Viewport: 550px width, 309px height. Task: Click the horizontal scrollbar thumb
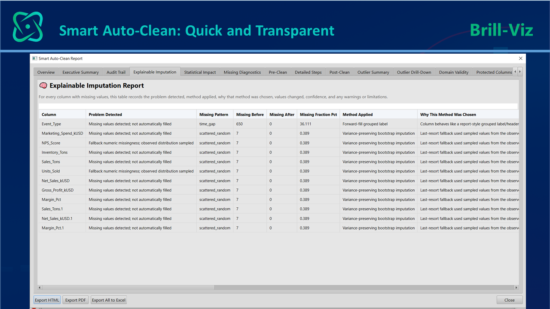(x=364, y=288)
